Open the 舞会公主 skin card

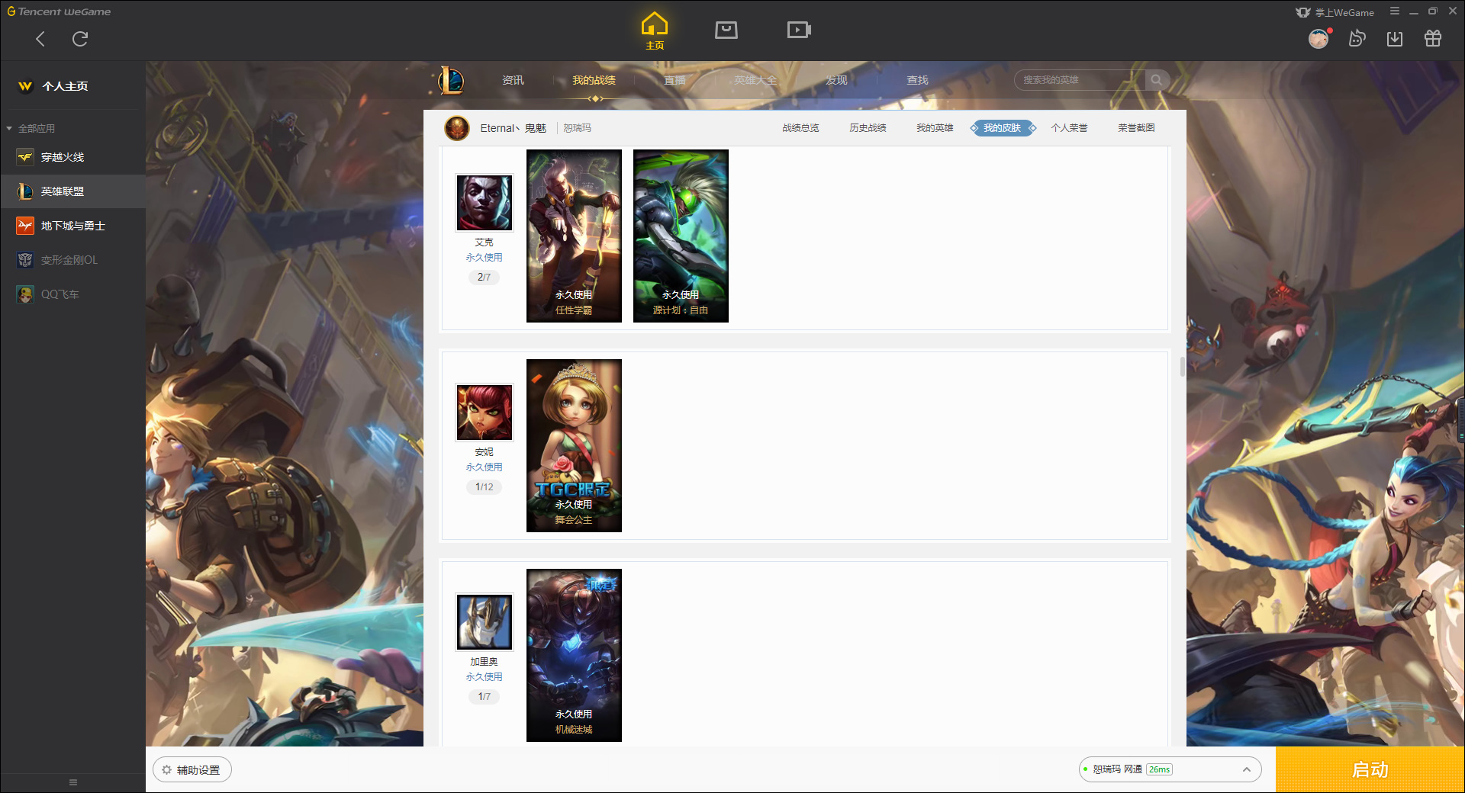(574, 445)
